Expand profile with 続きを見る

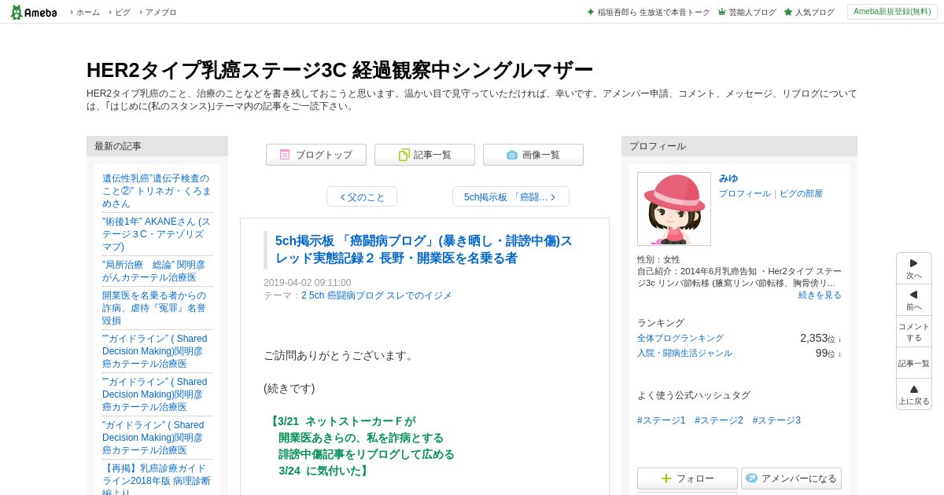(x=820, y=295)
